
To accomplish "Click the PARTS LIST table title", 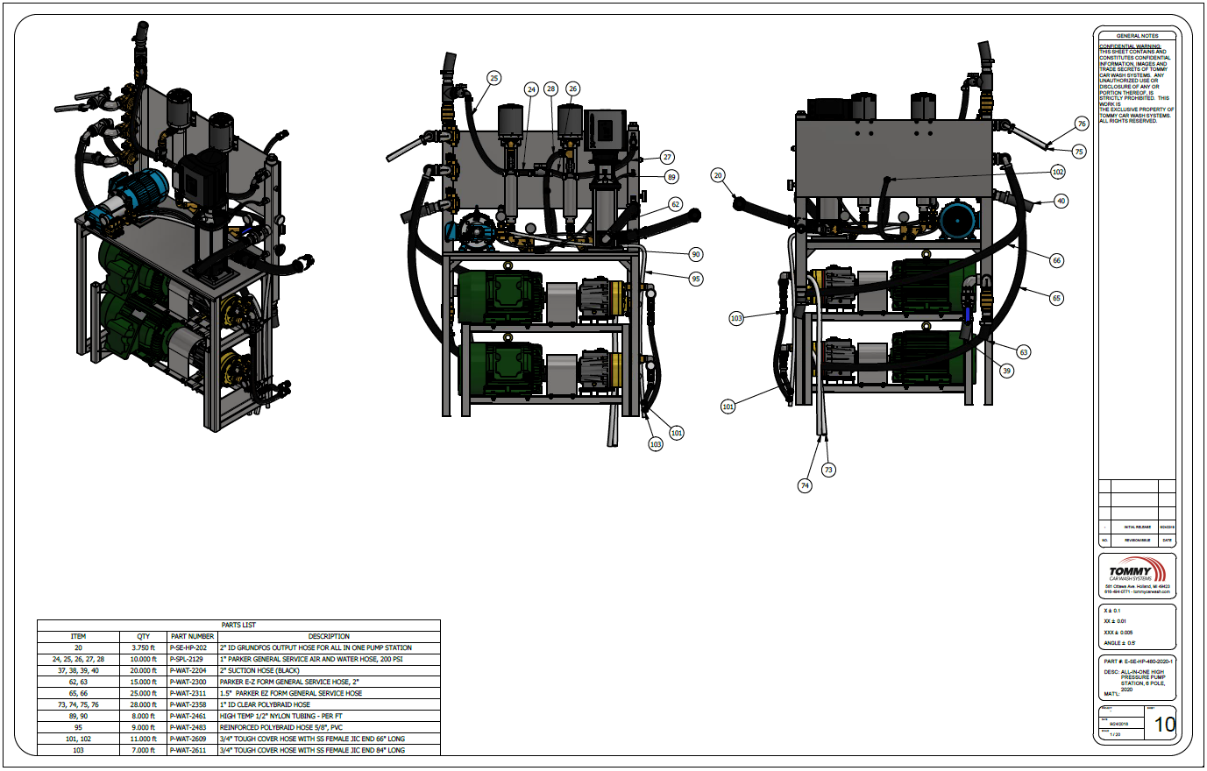I will pyautogui.click(x=238, y=625).
